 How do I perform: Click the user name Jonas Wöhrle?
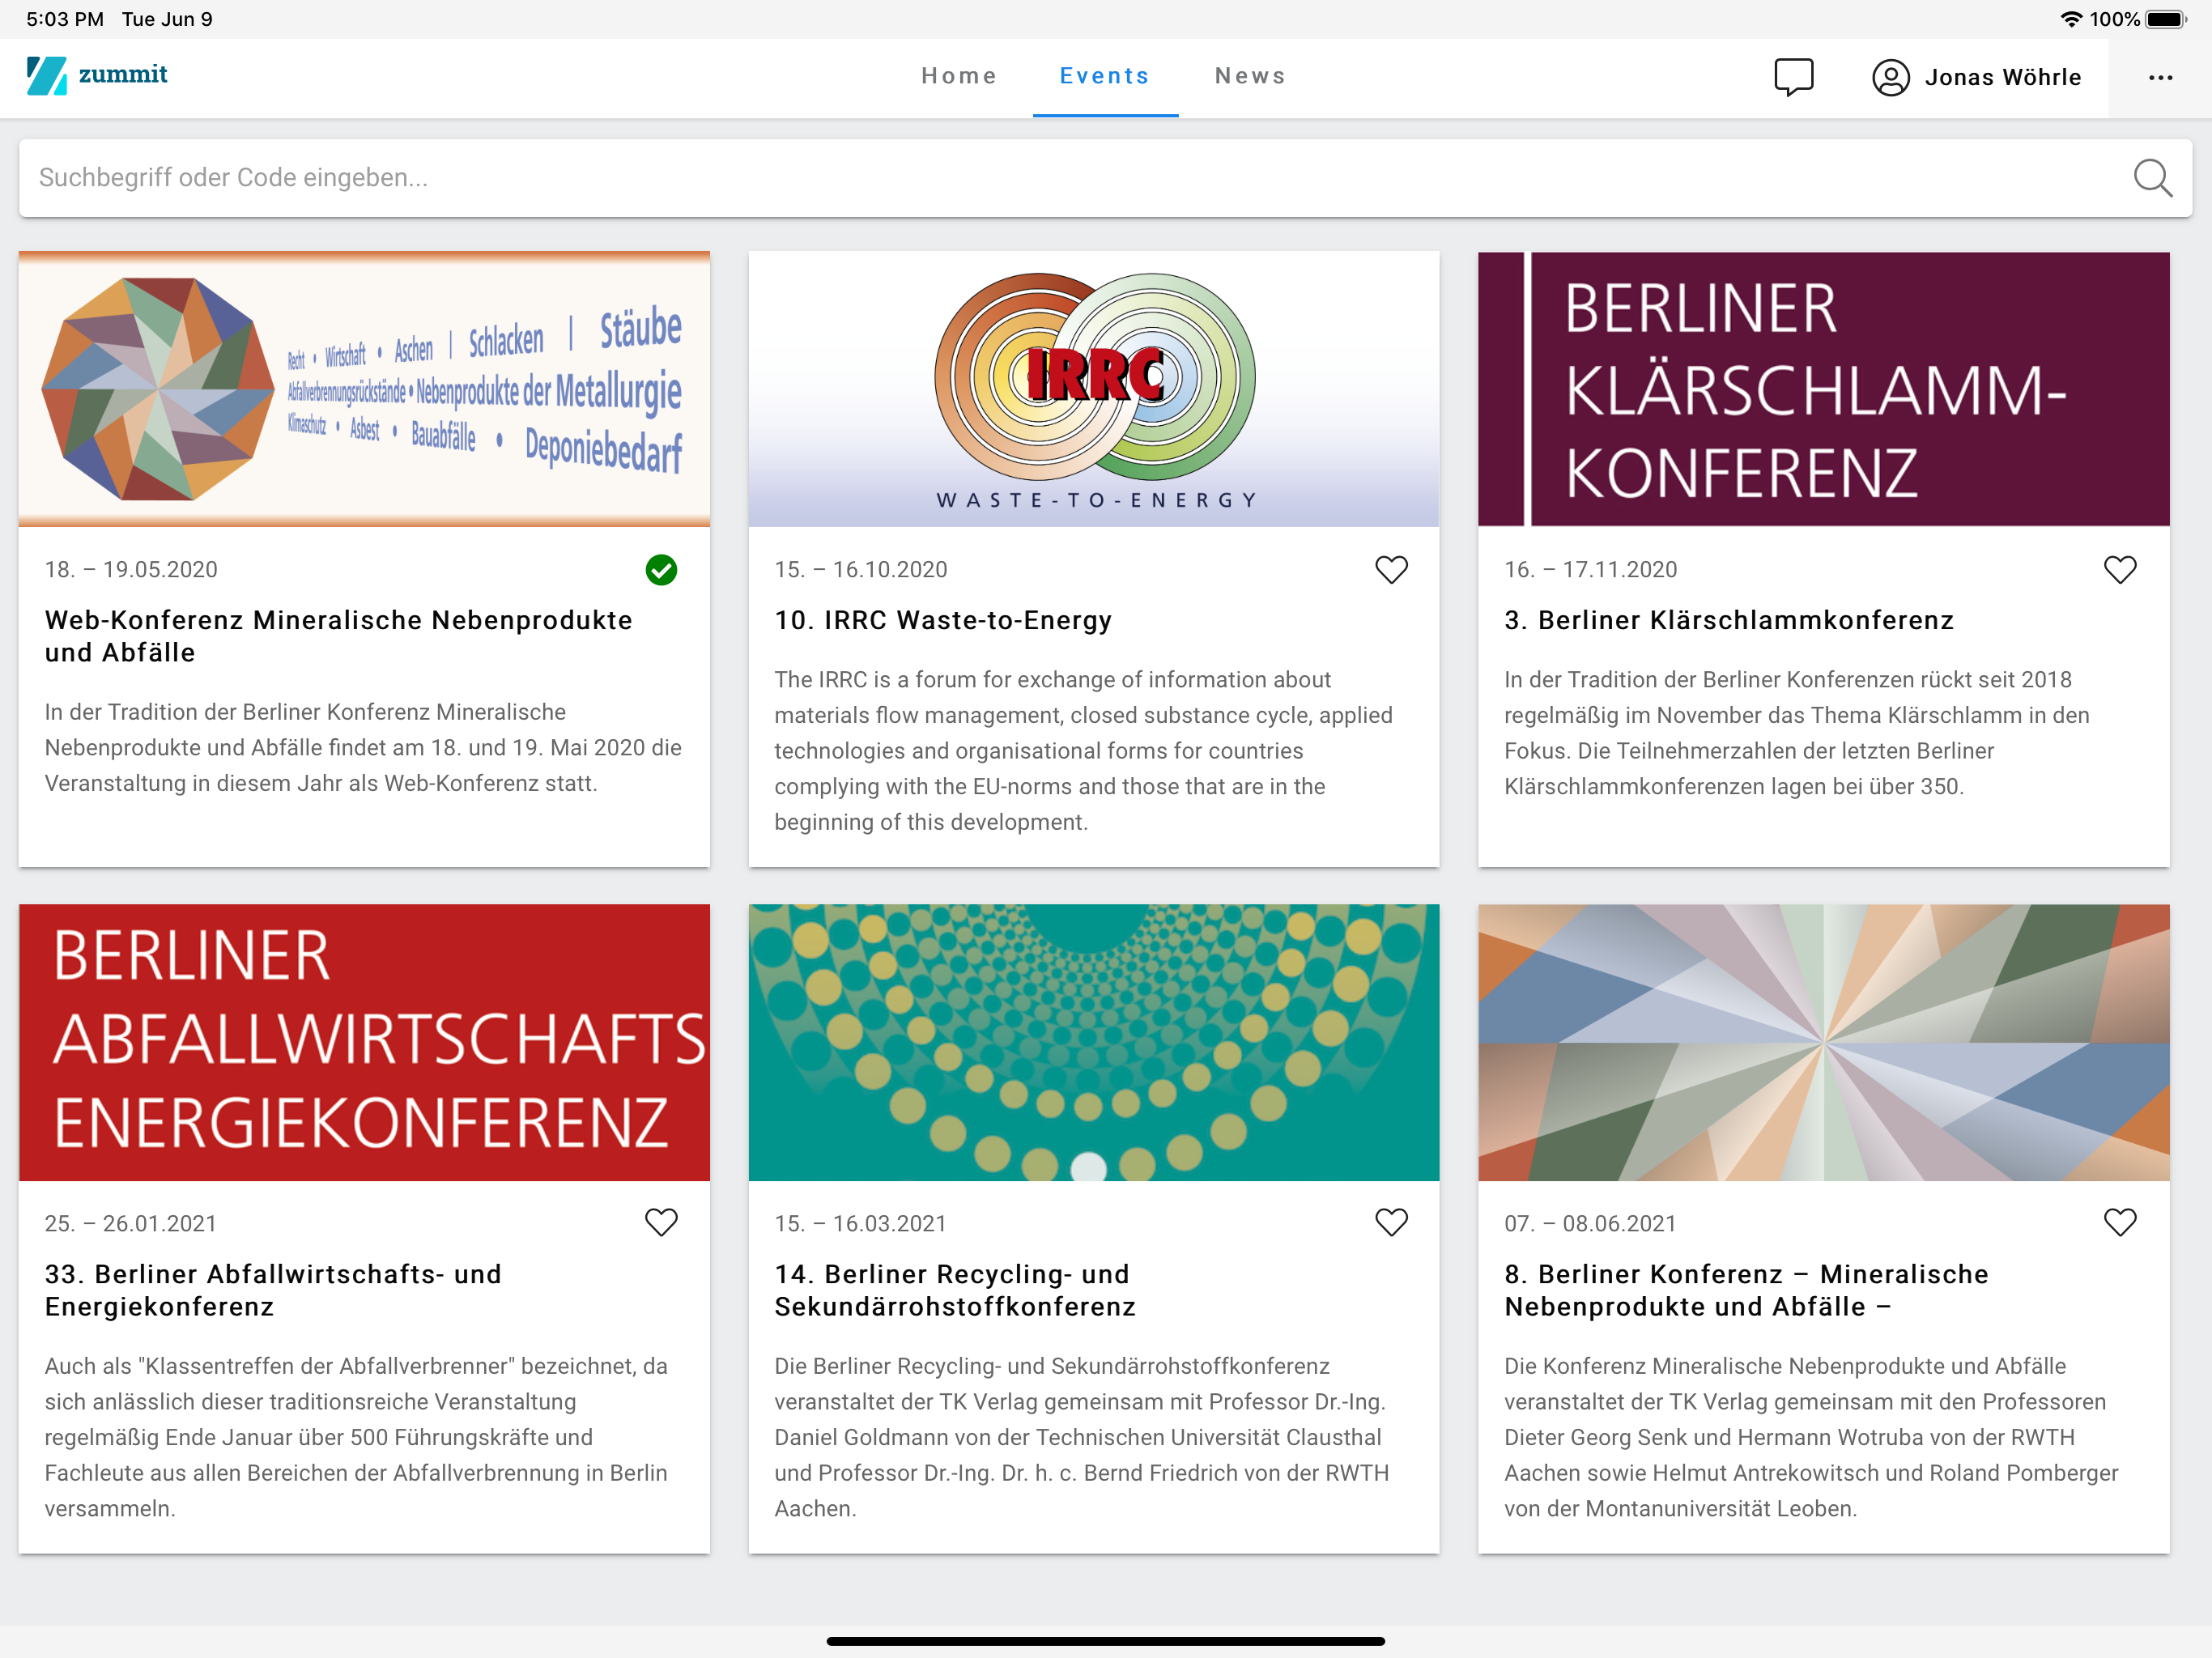2003,77
